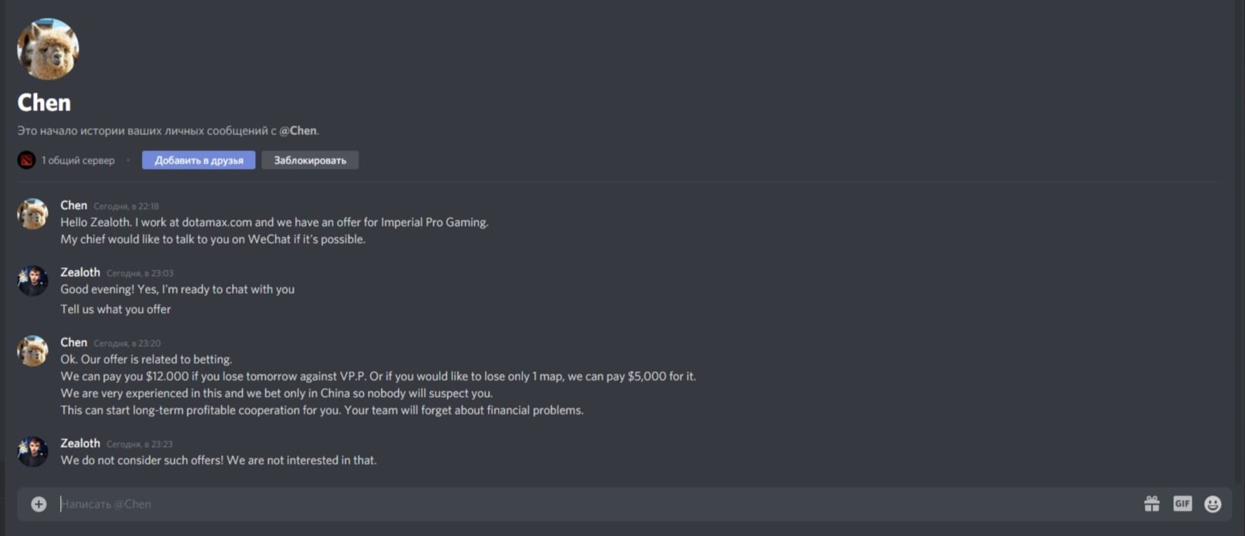This screenshot has width=1245, height=536.
Task: Click the large 'Chen' profile heading
Action: click(44, 102)
